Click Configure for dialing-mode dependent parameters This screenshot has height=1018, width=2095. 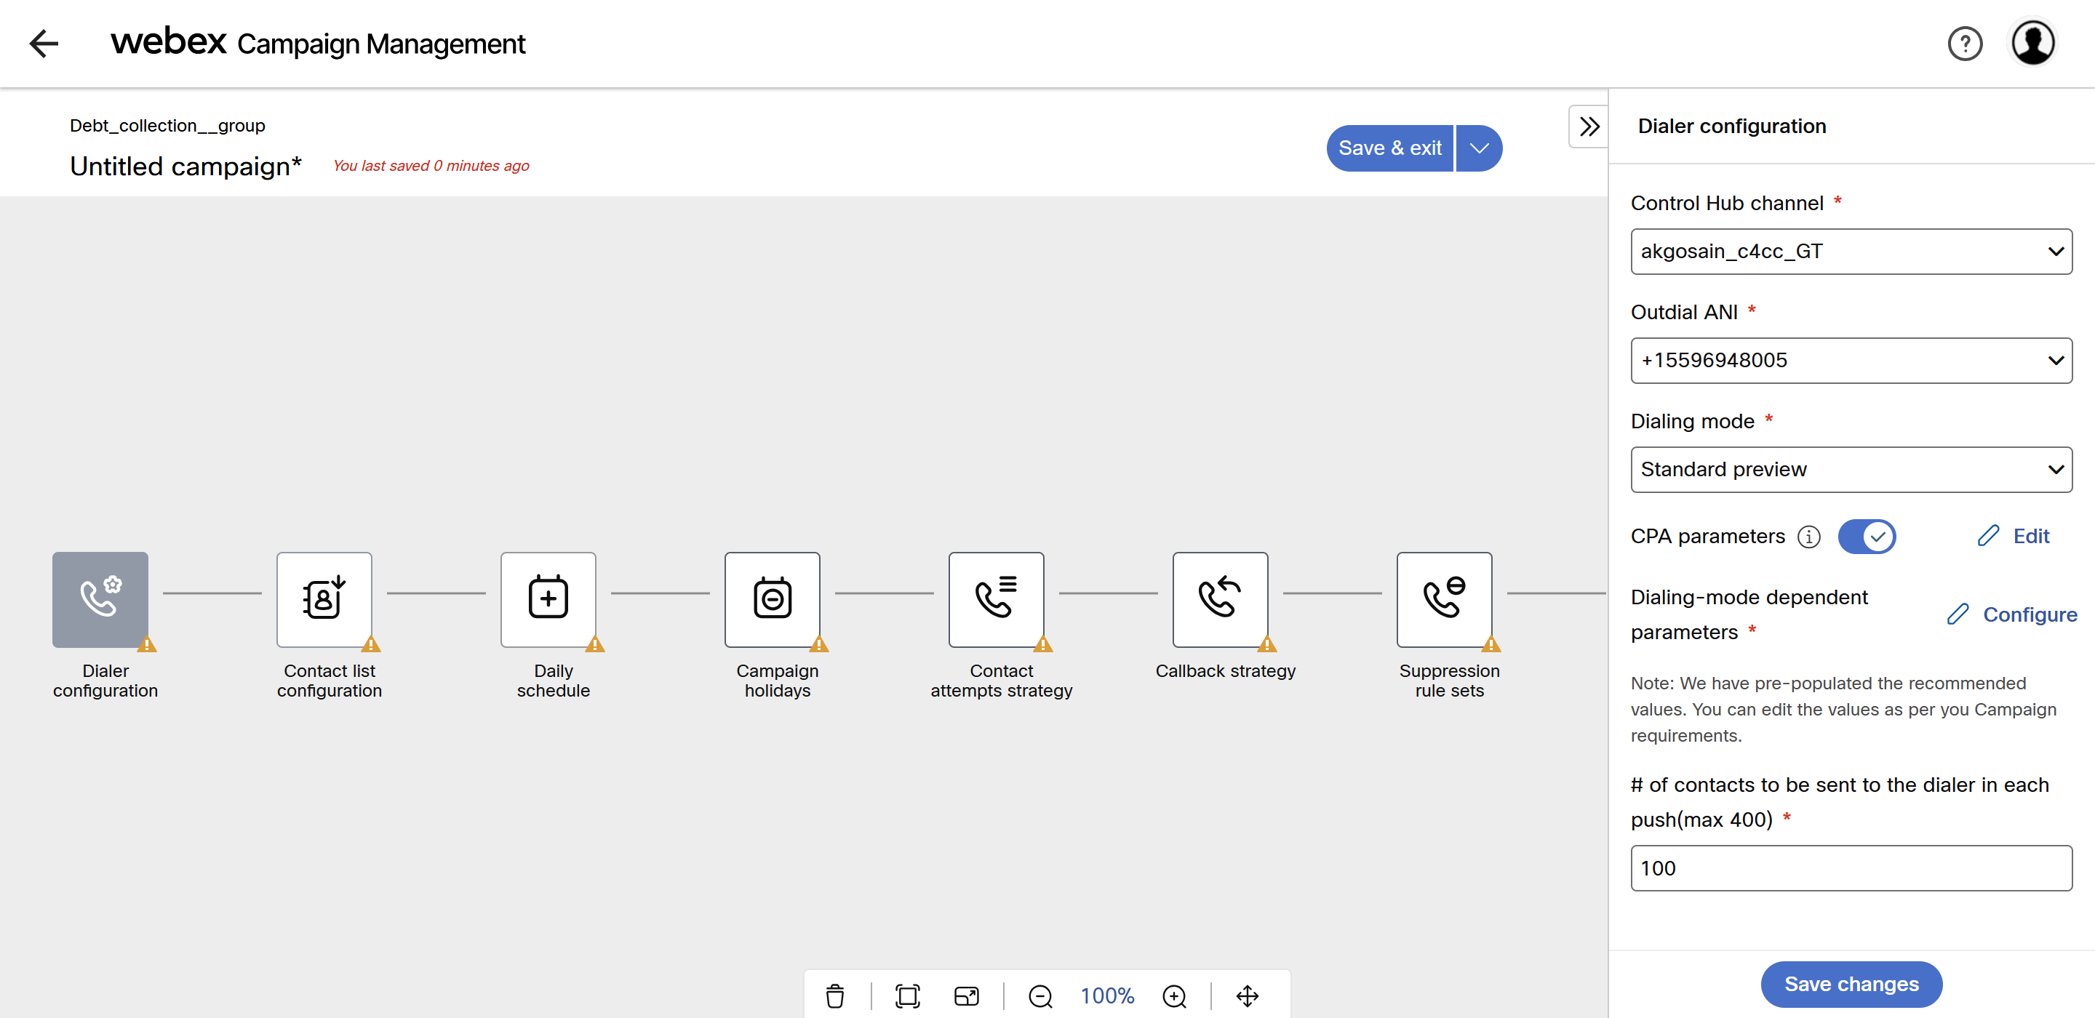point(2012,614)
